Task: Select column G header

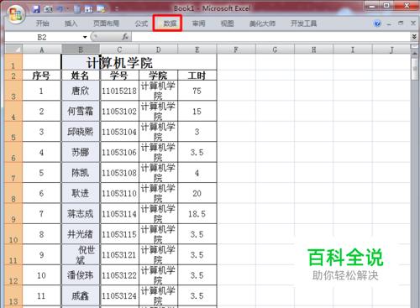Action: coord(275,50)
